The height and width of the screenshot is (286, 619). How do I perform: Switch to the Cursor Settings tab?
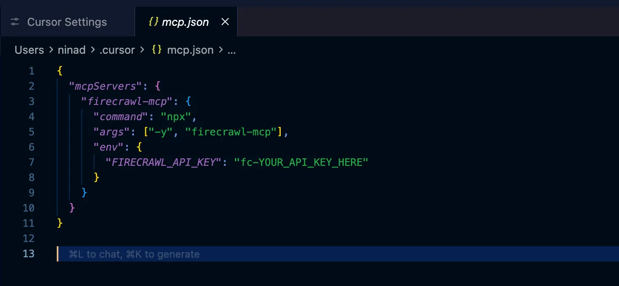pyautogui.click(x=66, y=22)
